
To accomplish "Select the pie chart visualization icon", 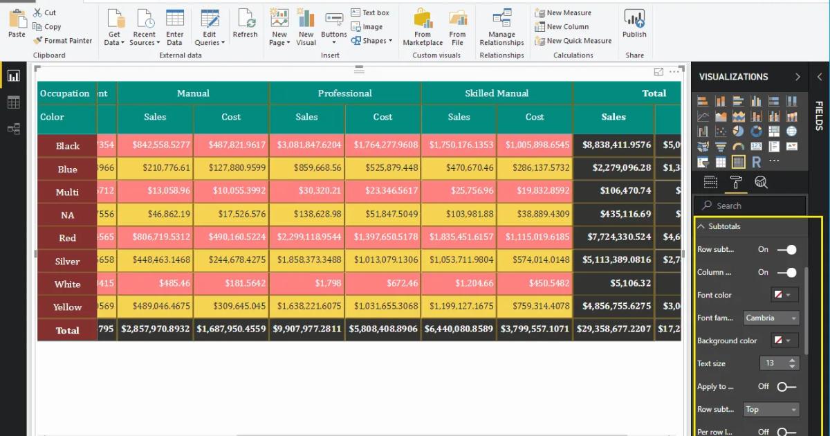I will [739, 130].
